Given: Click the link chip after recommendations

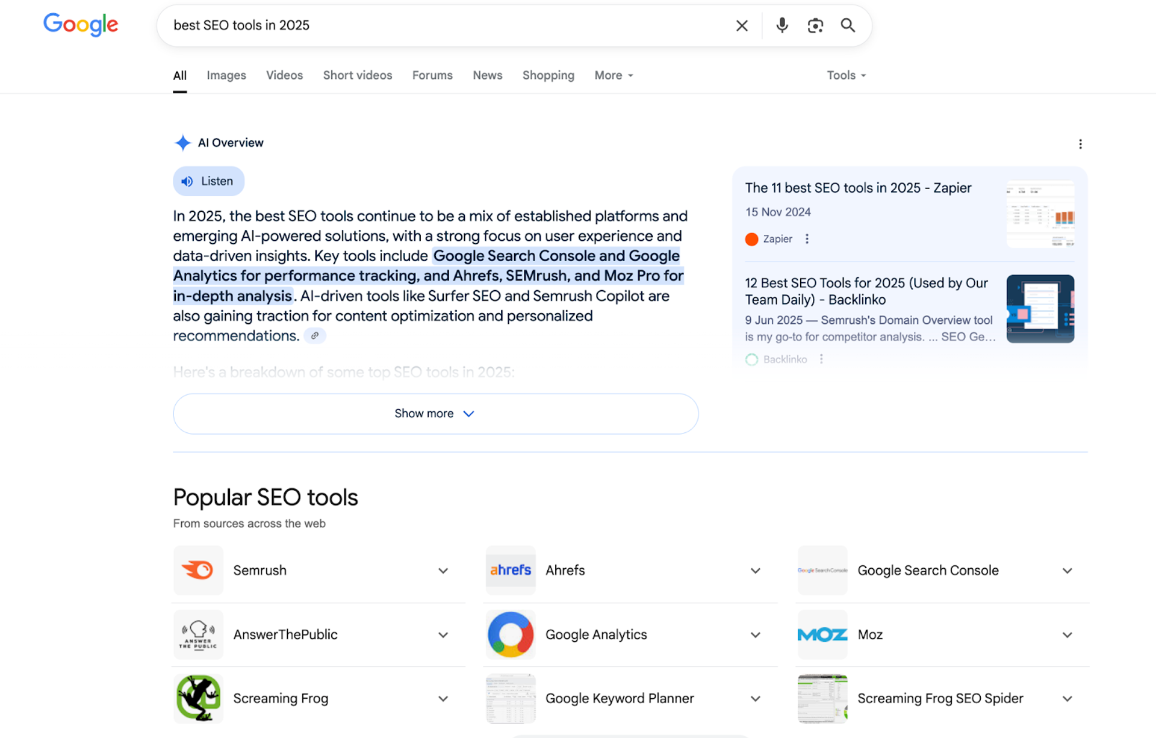Looking at the screenshot, I should [x=314, y=336].
